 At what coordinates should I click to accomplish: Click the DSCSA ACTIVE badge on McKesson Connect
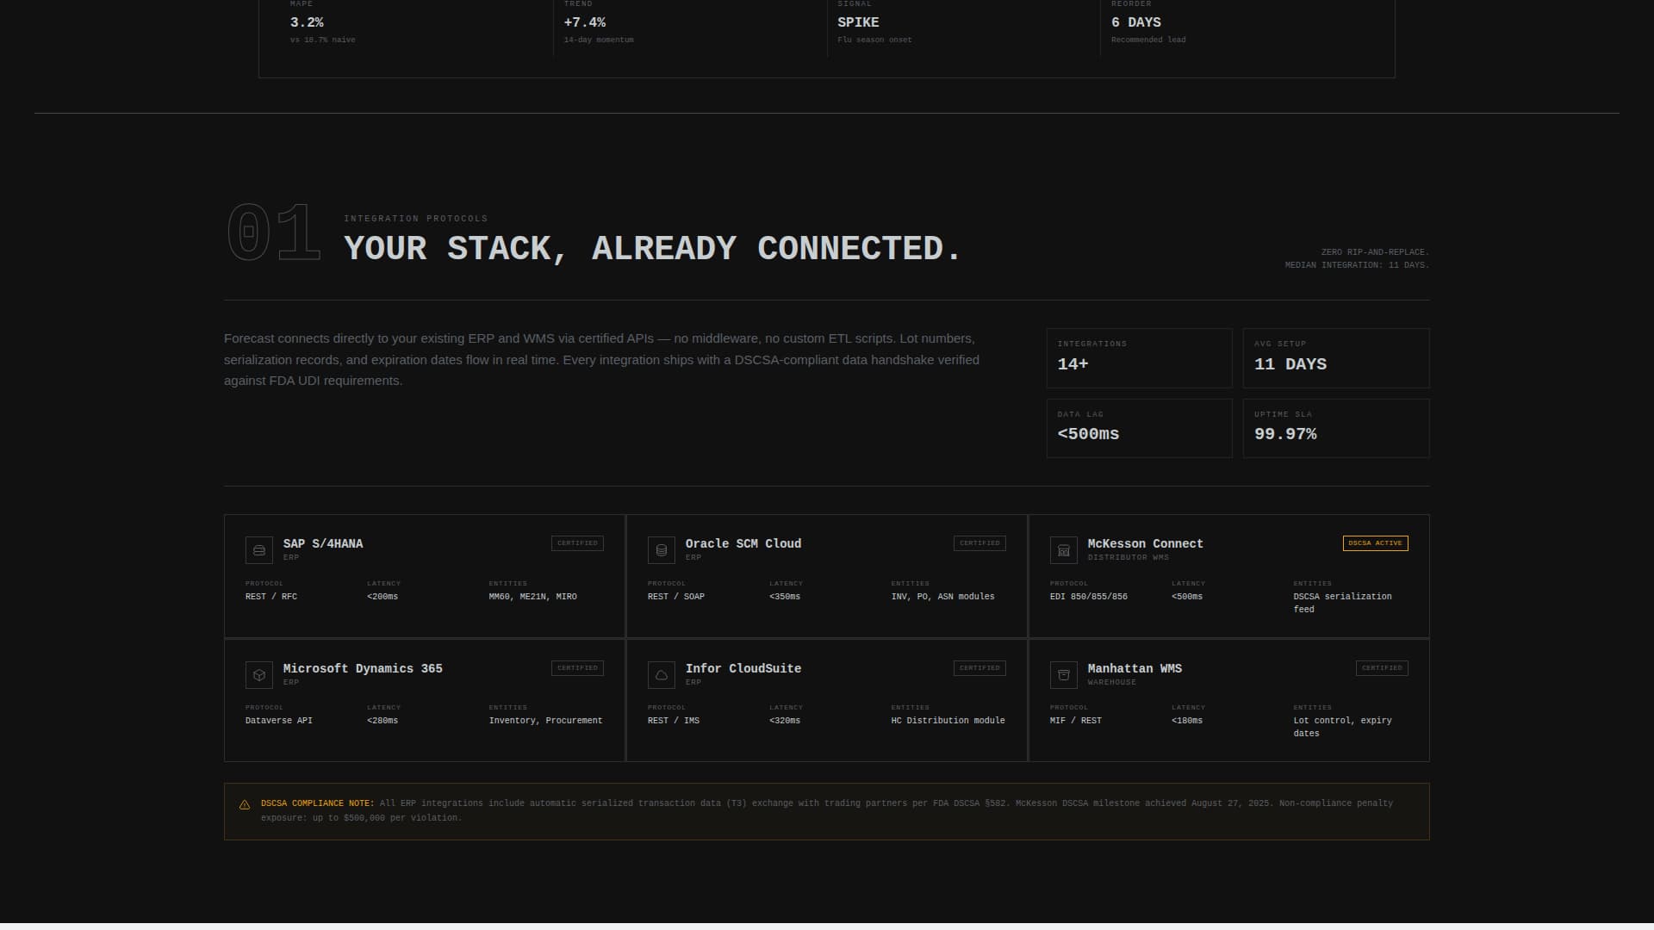pos(1375,543)
